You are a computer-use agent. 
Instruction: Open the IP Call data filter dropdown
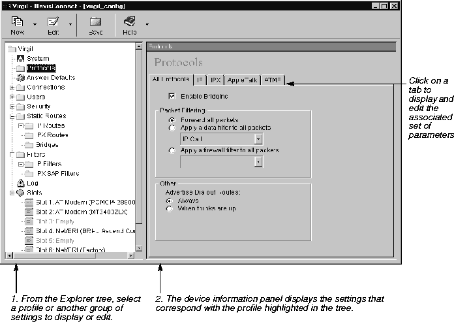[259, 138]
